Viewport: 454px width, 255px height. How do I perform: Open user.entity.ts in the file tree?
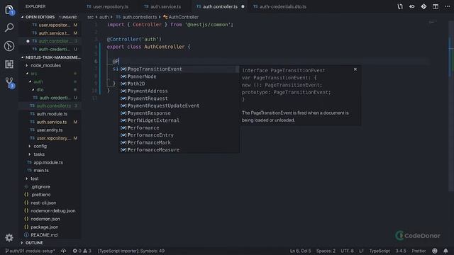(x=50, y=130)
